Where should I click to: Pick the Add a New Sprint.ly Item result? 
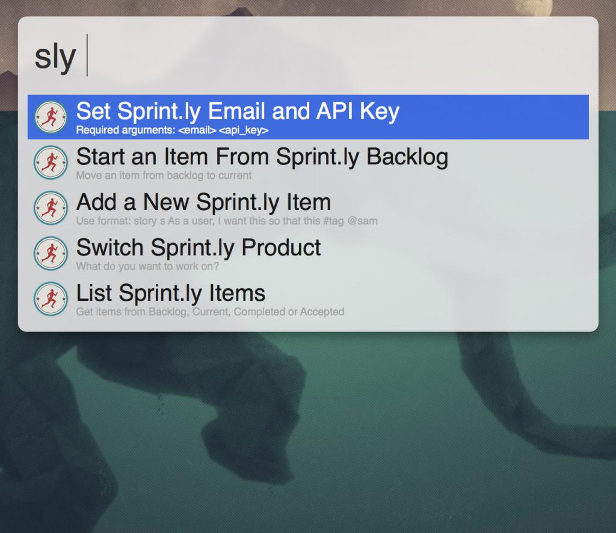tap(203, 202)
